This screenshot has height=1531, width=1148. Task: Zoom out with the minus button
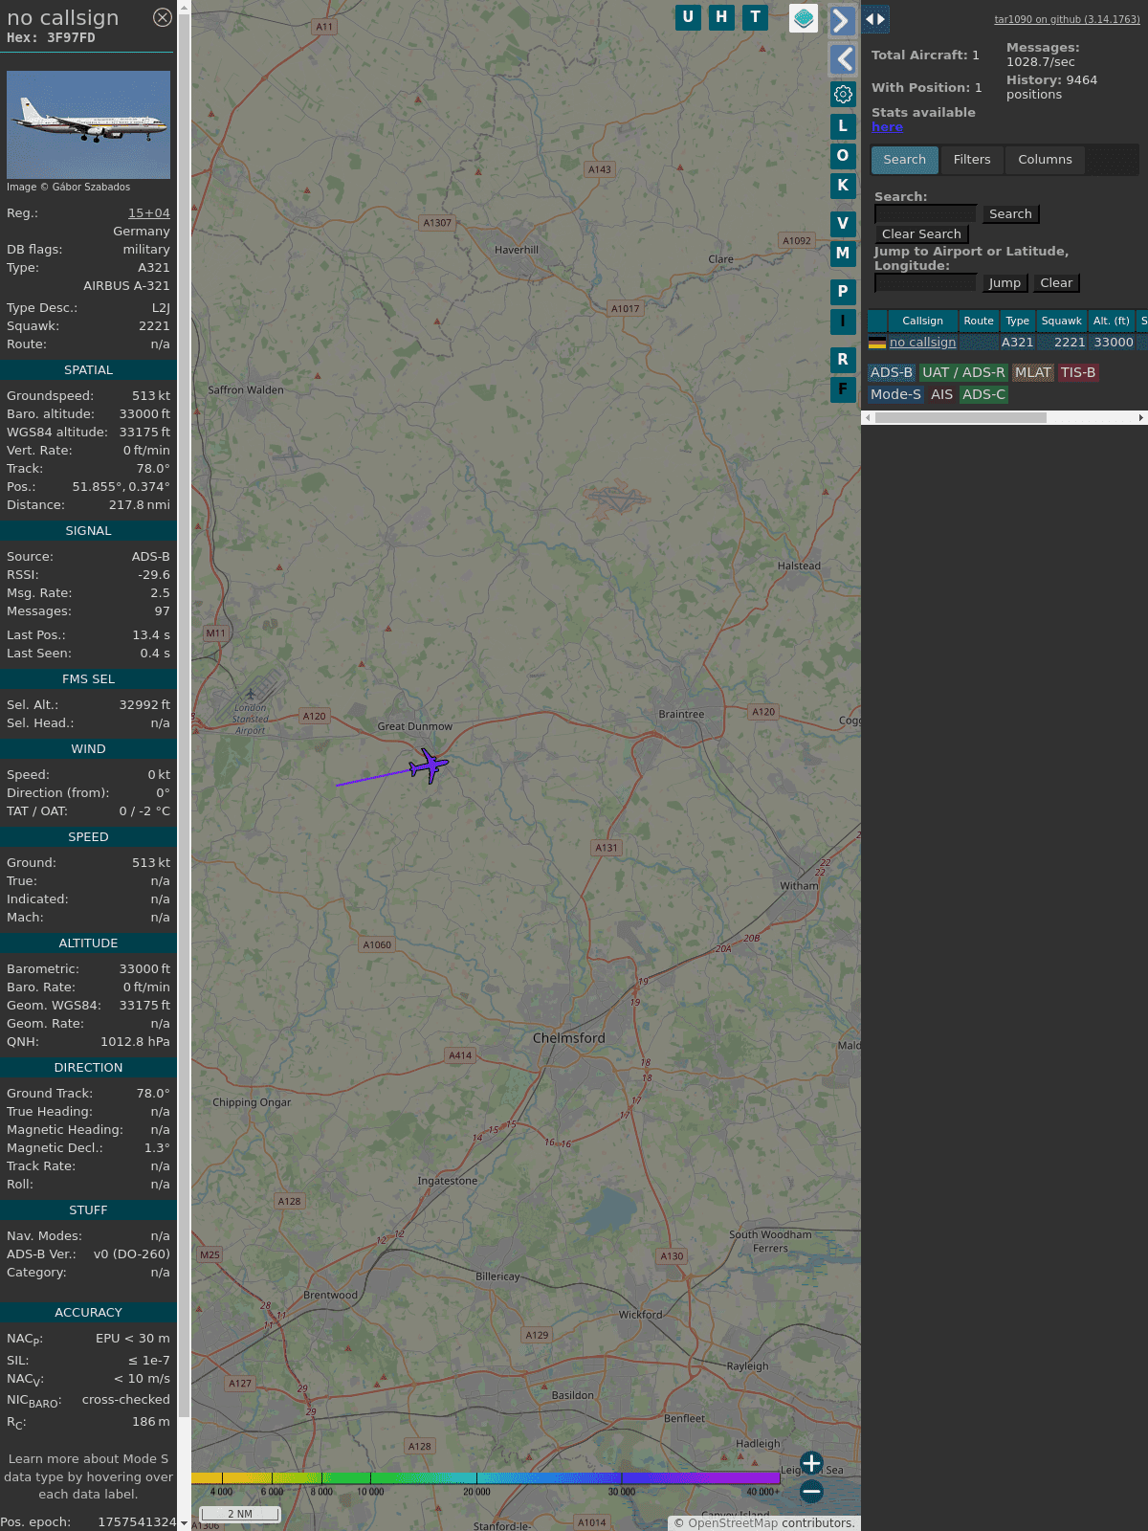pyautogui.click(x=811, y=1491)
